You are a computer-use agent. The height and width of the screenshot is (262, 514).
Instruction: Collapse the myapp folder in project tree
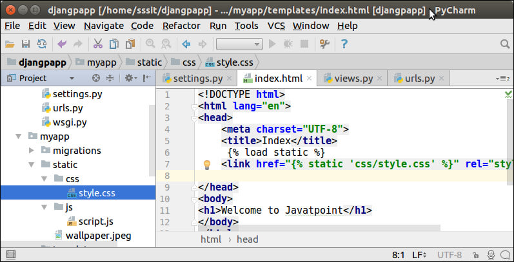[17, 136]
